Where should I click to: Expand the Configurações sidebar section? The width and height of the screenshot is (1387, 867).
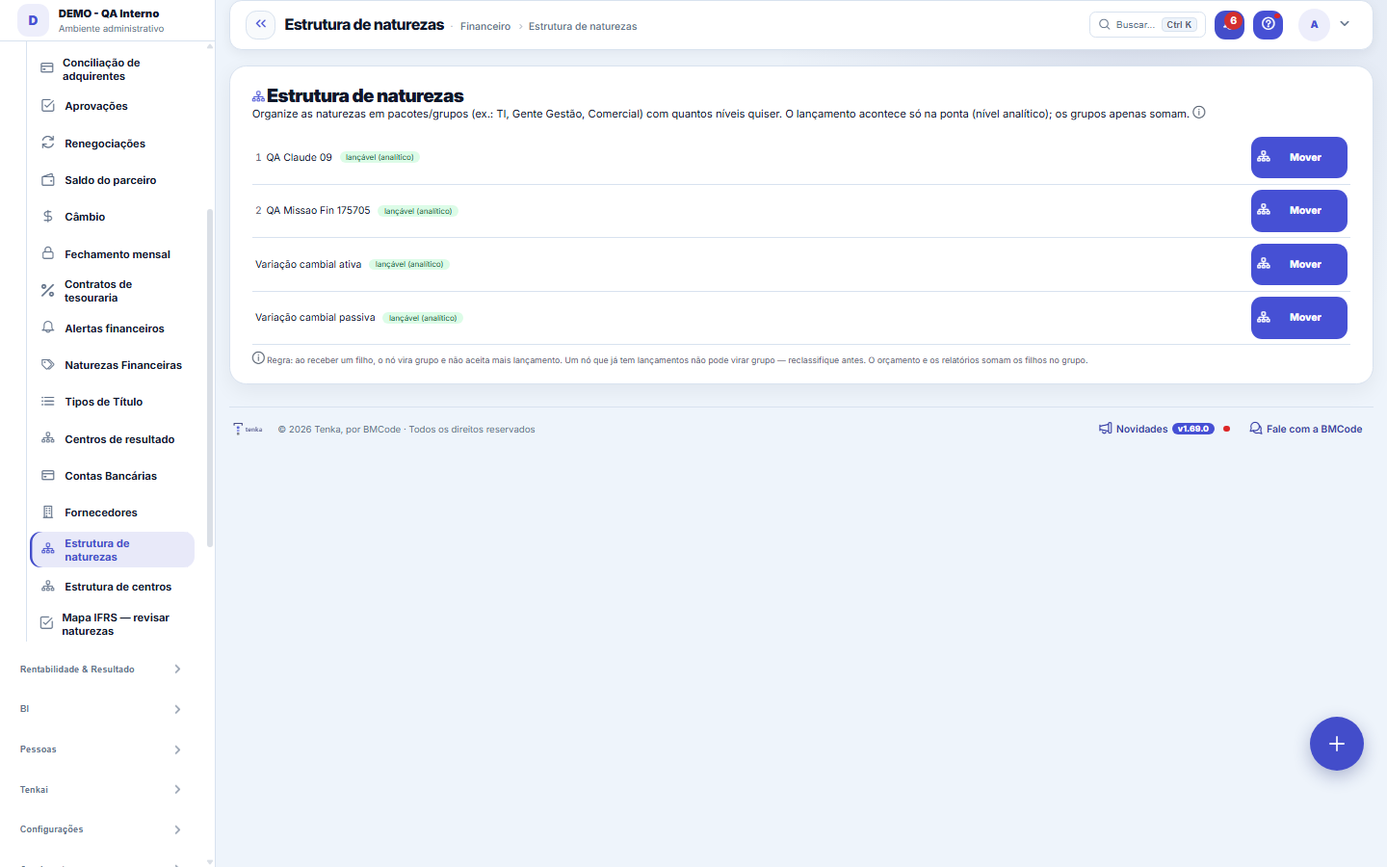100,829
